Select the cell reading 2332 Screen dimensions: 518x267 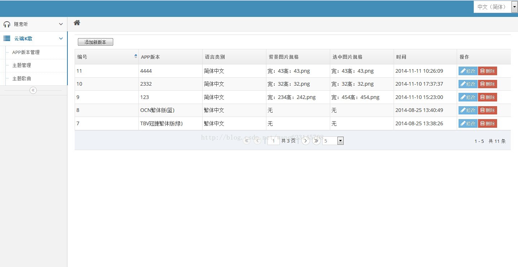pos(171,84)
